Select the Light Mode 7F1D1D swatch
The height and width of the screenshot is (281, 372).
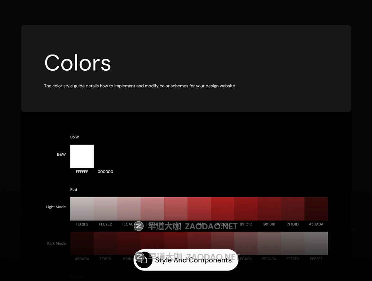click(293, 209)
